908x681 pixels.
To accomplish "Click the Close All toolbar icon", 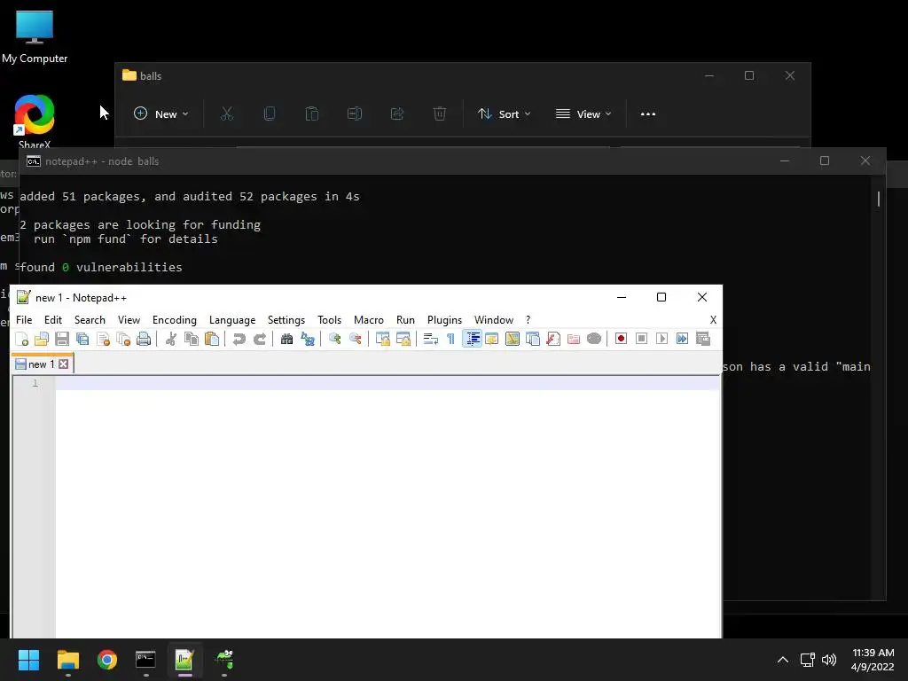I will [x=123, y=340].
